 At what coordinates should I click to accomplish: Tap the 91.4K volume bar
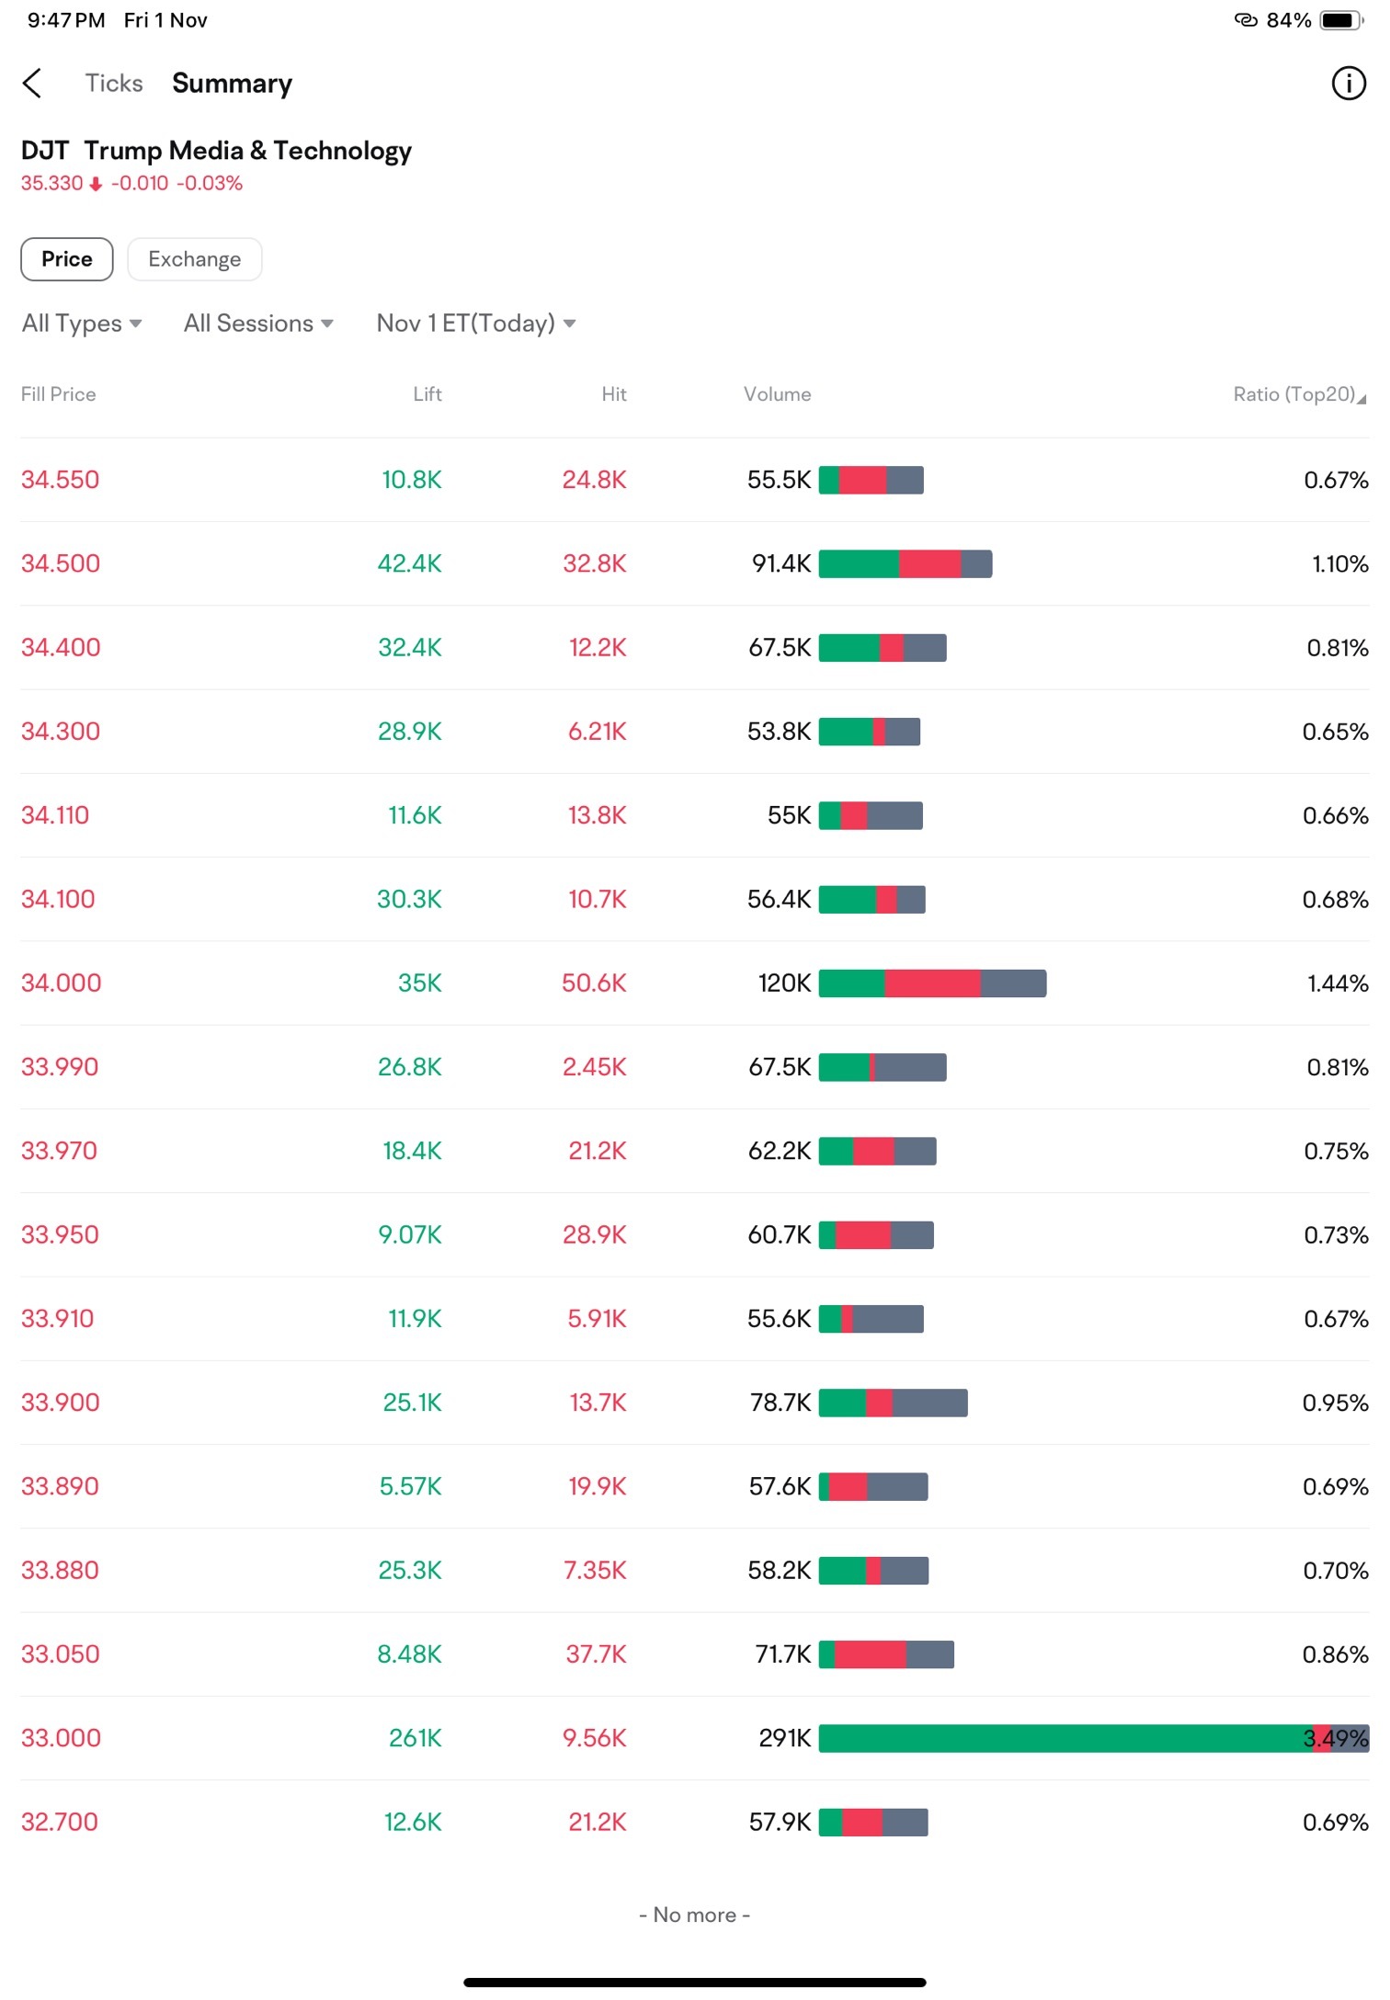pos(906,563)
